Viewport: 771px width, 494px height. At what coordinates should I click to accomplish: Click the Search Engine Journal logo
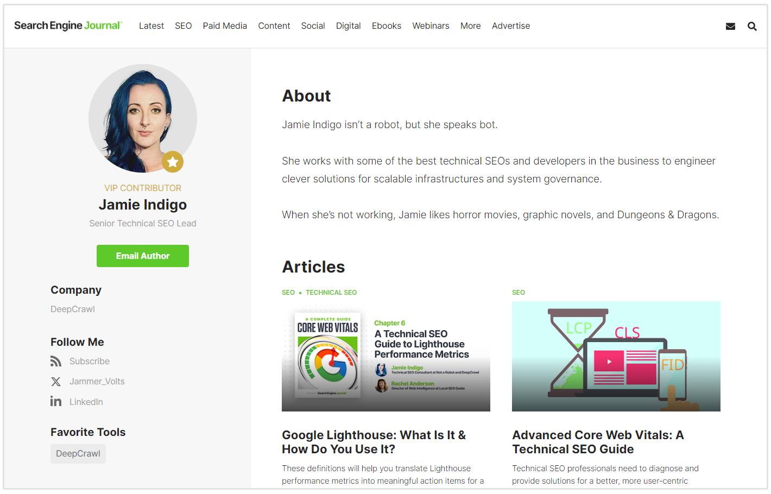(x=68, y=26)
